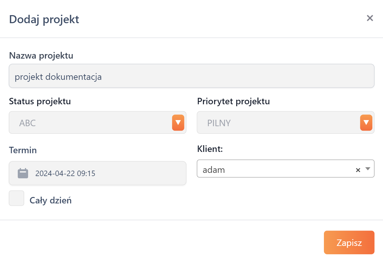Save the project with Zapisz

point(349,243)
